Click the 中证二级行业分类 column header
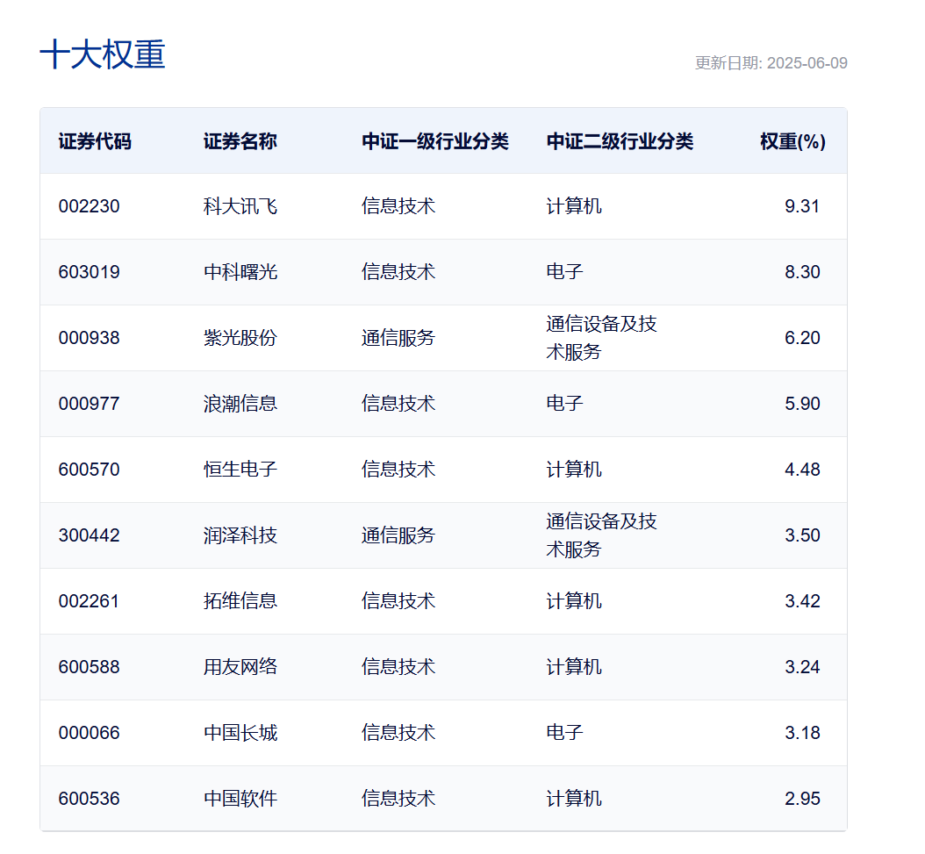 click(x=620, y=141)
